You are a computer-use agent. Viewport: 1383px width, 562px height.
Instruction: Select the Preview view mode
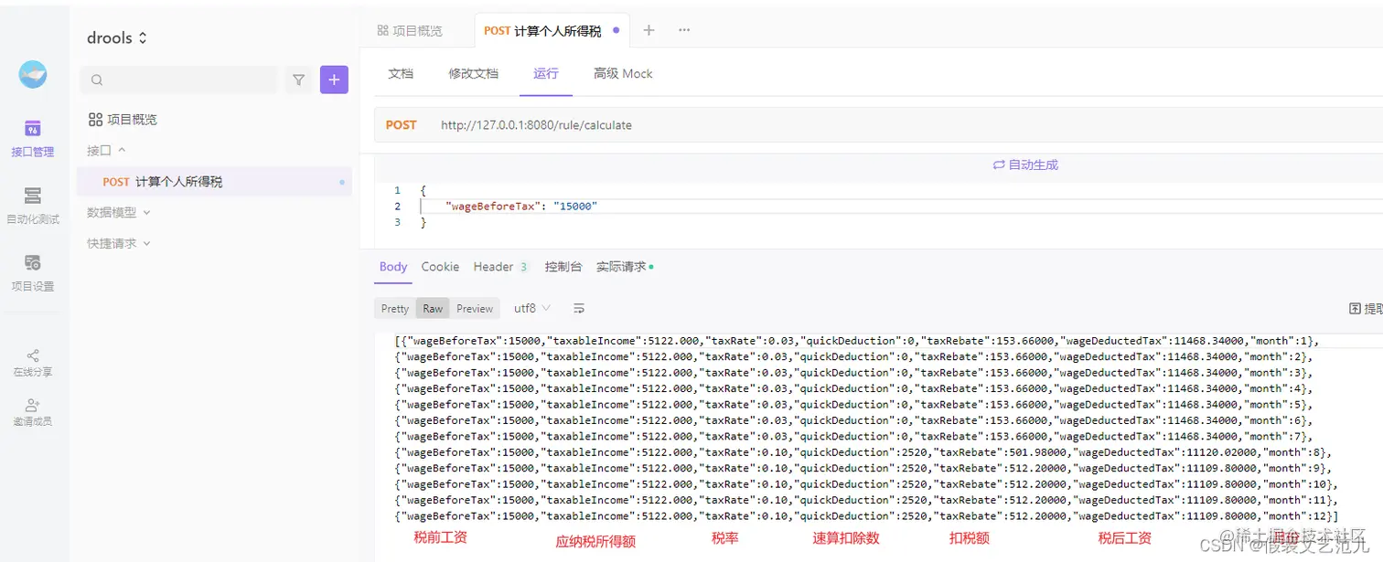[x=475, y=309]
